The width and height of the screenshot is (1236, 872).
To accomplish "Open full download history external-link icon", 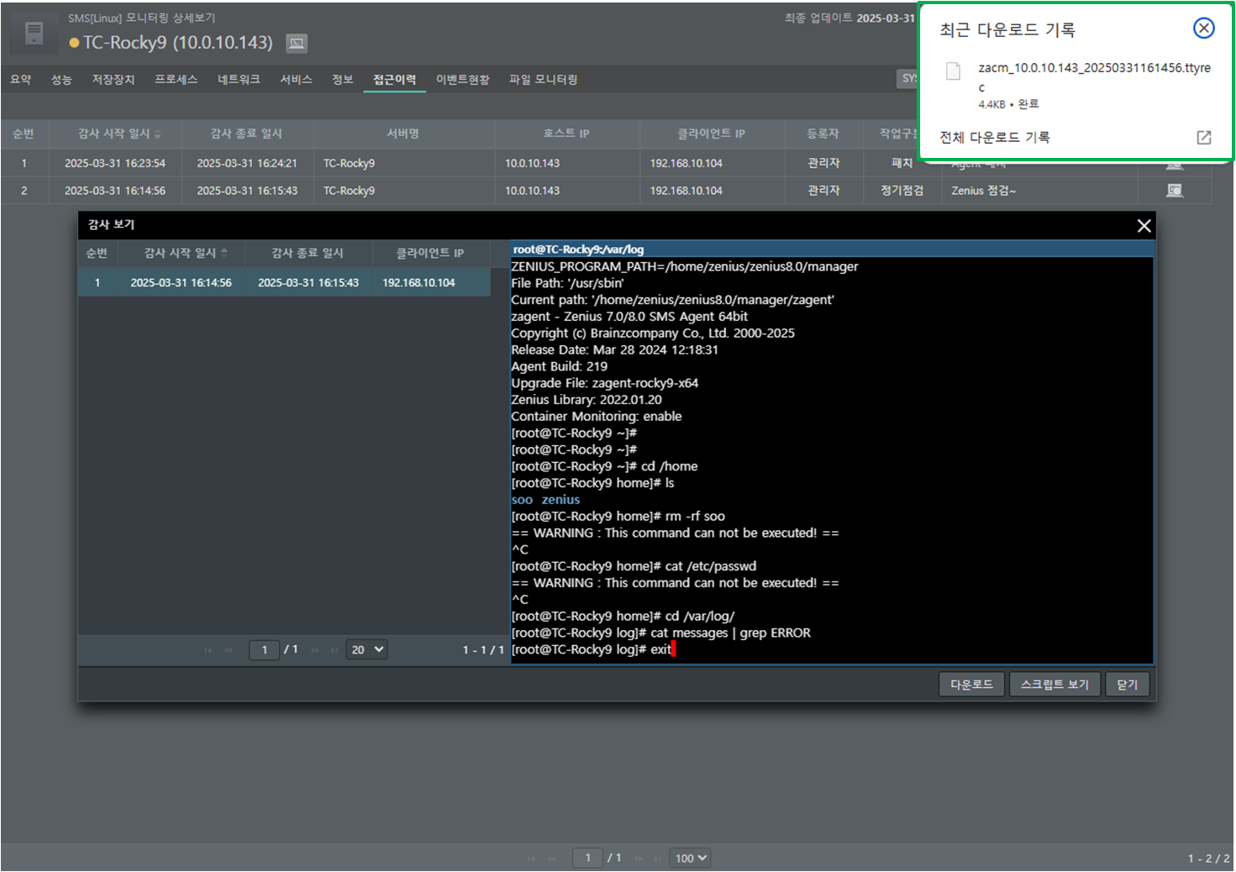I will point(1203,138).
